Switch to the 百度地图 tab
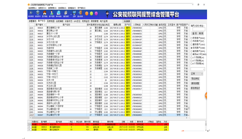Screen dimensions: 242x139 tap(51, 21)
